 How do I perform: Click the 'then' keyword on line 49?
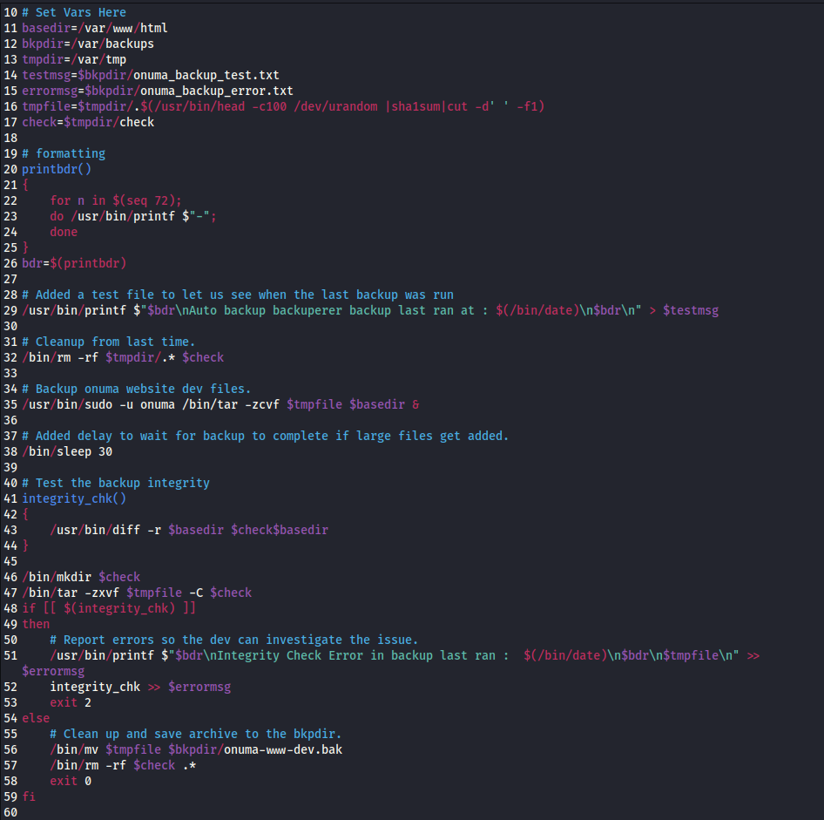[36, 625]
